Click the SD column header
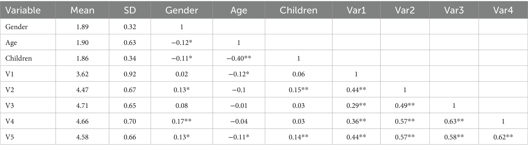528x149 pixels. pos(130,10)
